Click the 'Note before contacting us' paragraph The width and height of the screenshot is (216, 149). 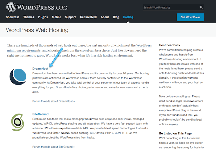pyautogui.click(x=181, y=110)
